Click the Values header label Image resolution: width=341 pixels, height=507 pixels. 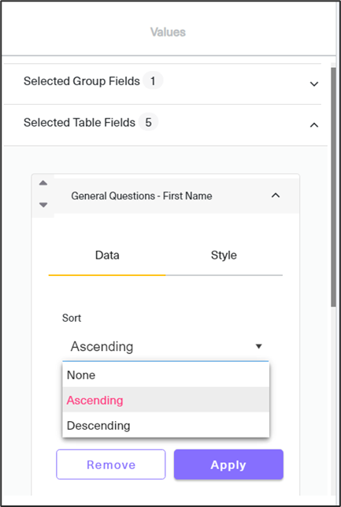(168, 32)
